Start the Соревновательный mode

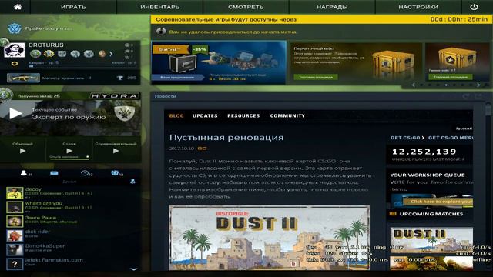[116, 151]
